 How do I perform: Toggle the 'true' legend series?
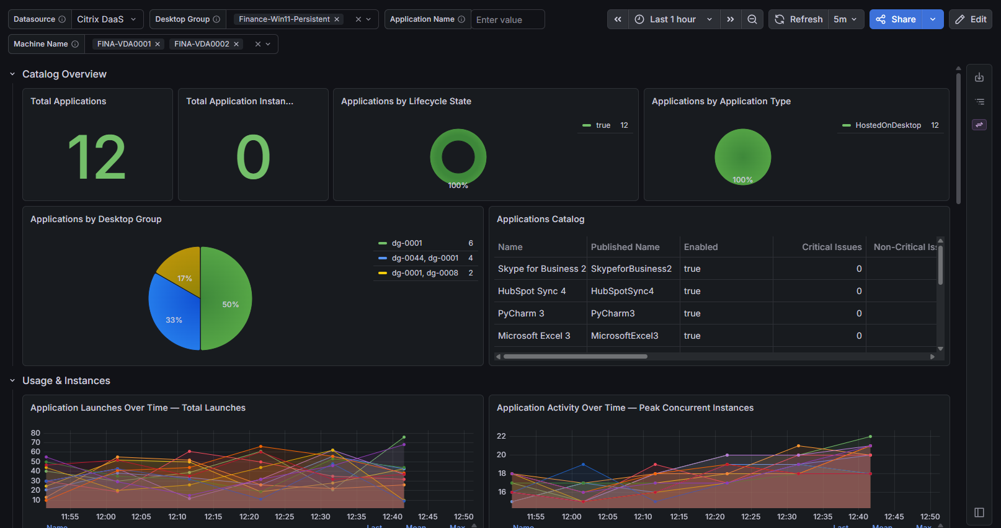(x=603, y=125)
